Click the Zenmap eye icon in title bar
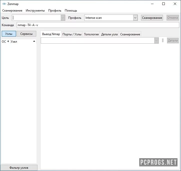The width and height of the screenshot is (181, 171). [4, 4]
